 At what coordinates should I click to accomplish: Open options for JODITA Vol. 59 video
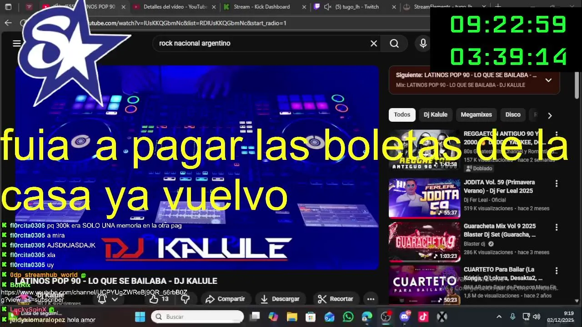pyautogui.click(x=556, y=183)
